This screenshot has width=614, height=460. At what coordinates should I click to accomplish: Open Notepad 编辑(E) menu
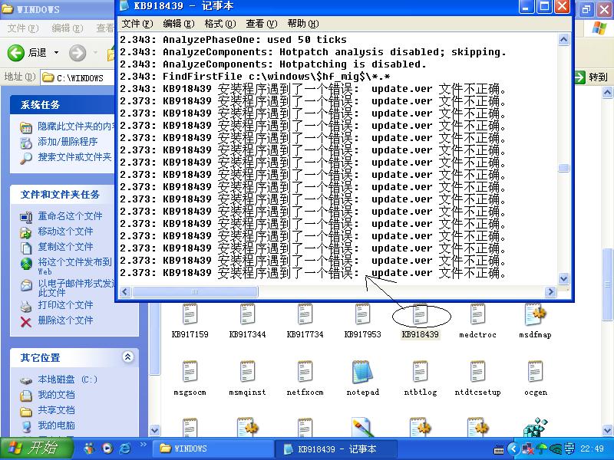[179, 24]
